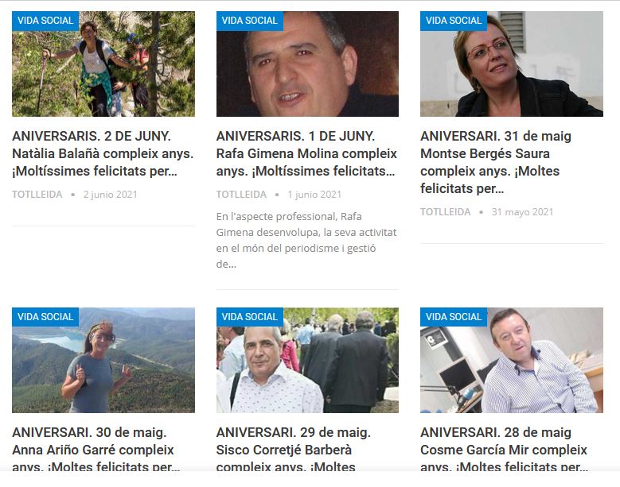Click the 1 junio 2021 date link

click(314, 195)
